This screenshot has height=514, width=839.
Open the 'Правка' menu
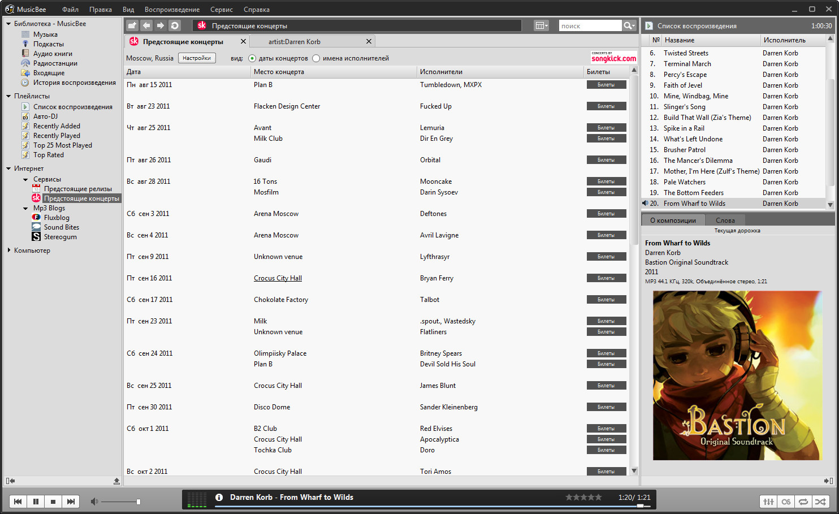point(100,10)
